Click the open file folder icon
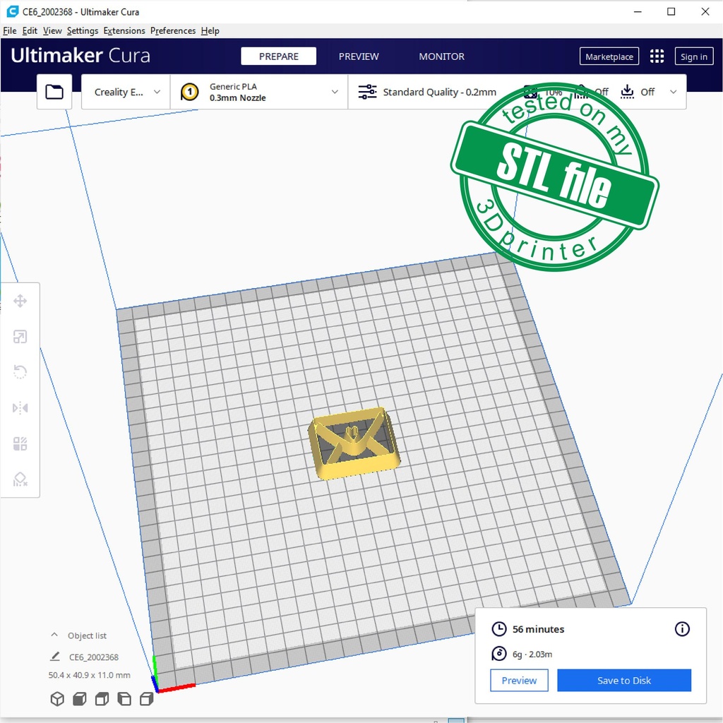The image size is (723, 723). pos(54,92)
